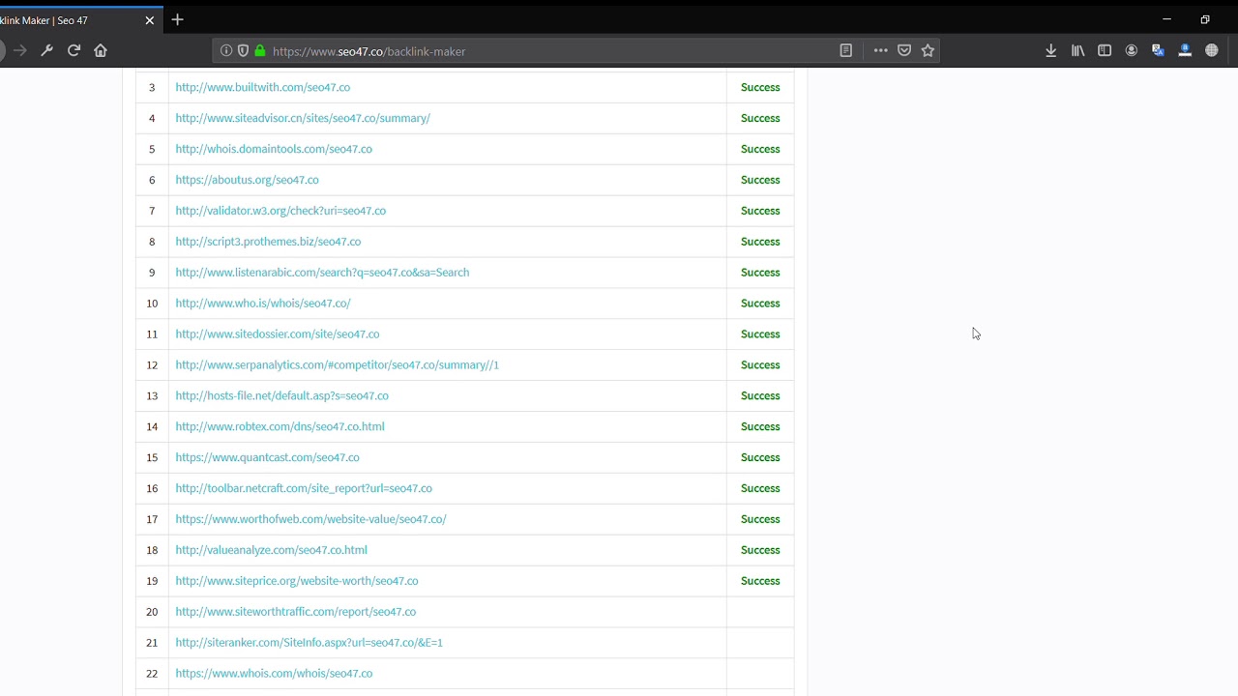
Task: Open the siteprice.org website-worth link
Action: tap(297, 582)
